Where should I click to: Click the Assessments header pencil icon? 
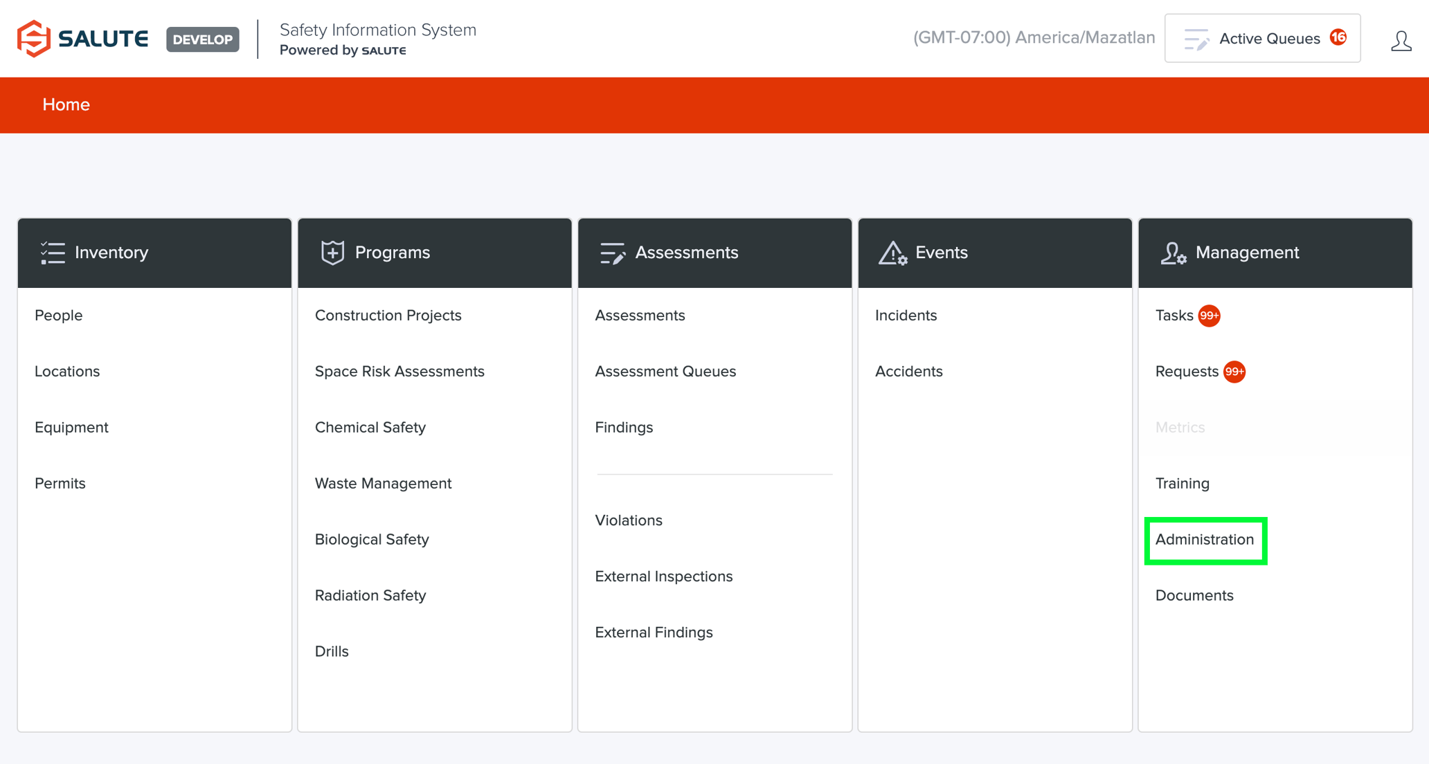(612, 253)
